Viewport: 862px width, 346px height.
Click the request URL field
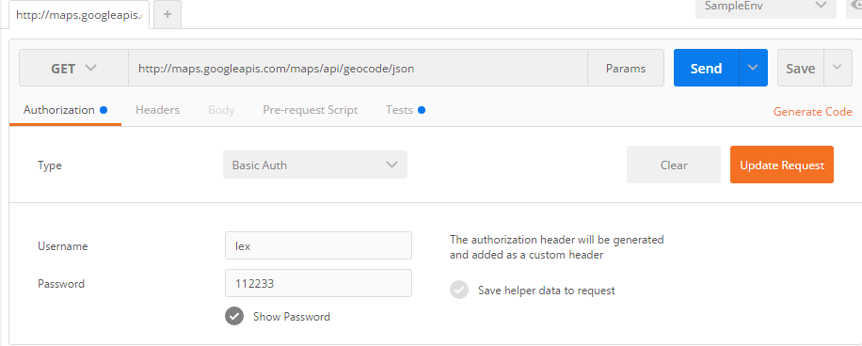click(358, 68)
